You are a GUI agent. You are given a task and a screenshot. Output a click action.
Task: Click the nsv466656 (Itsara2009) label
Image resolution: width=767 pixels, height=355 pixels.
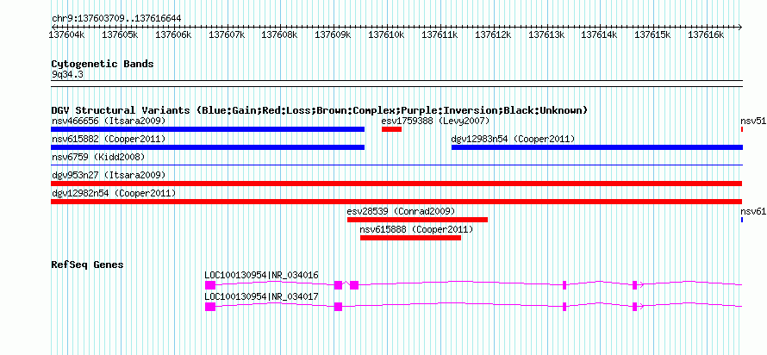[109, 121]
